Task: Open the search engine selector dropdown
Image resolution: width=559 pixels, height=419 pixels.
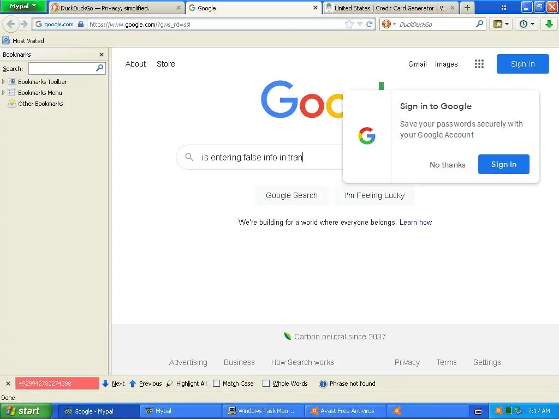Action: point(389,24)
